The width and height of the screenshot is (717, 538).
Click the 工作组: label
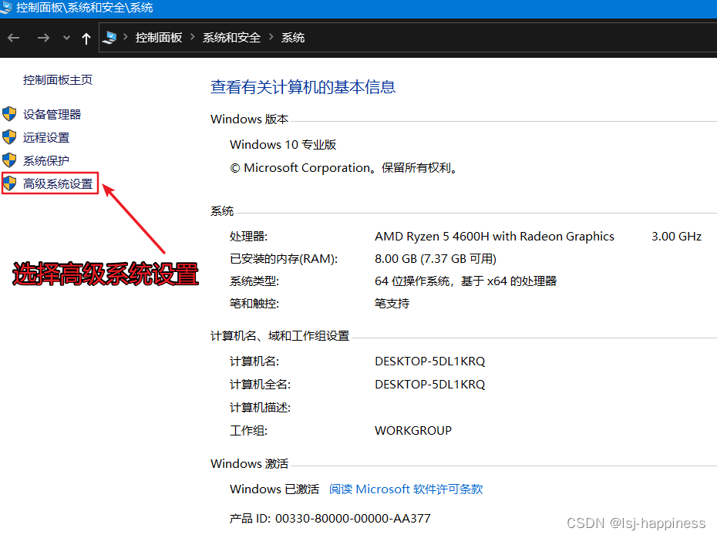248,431
